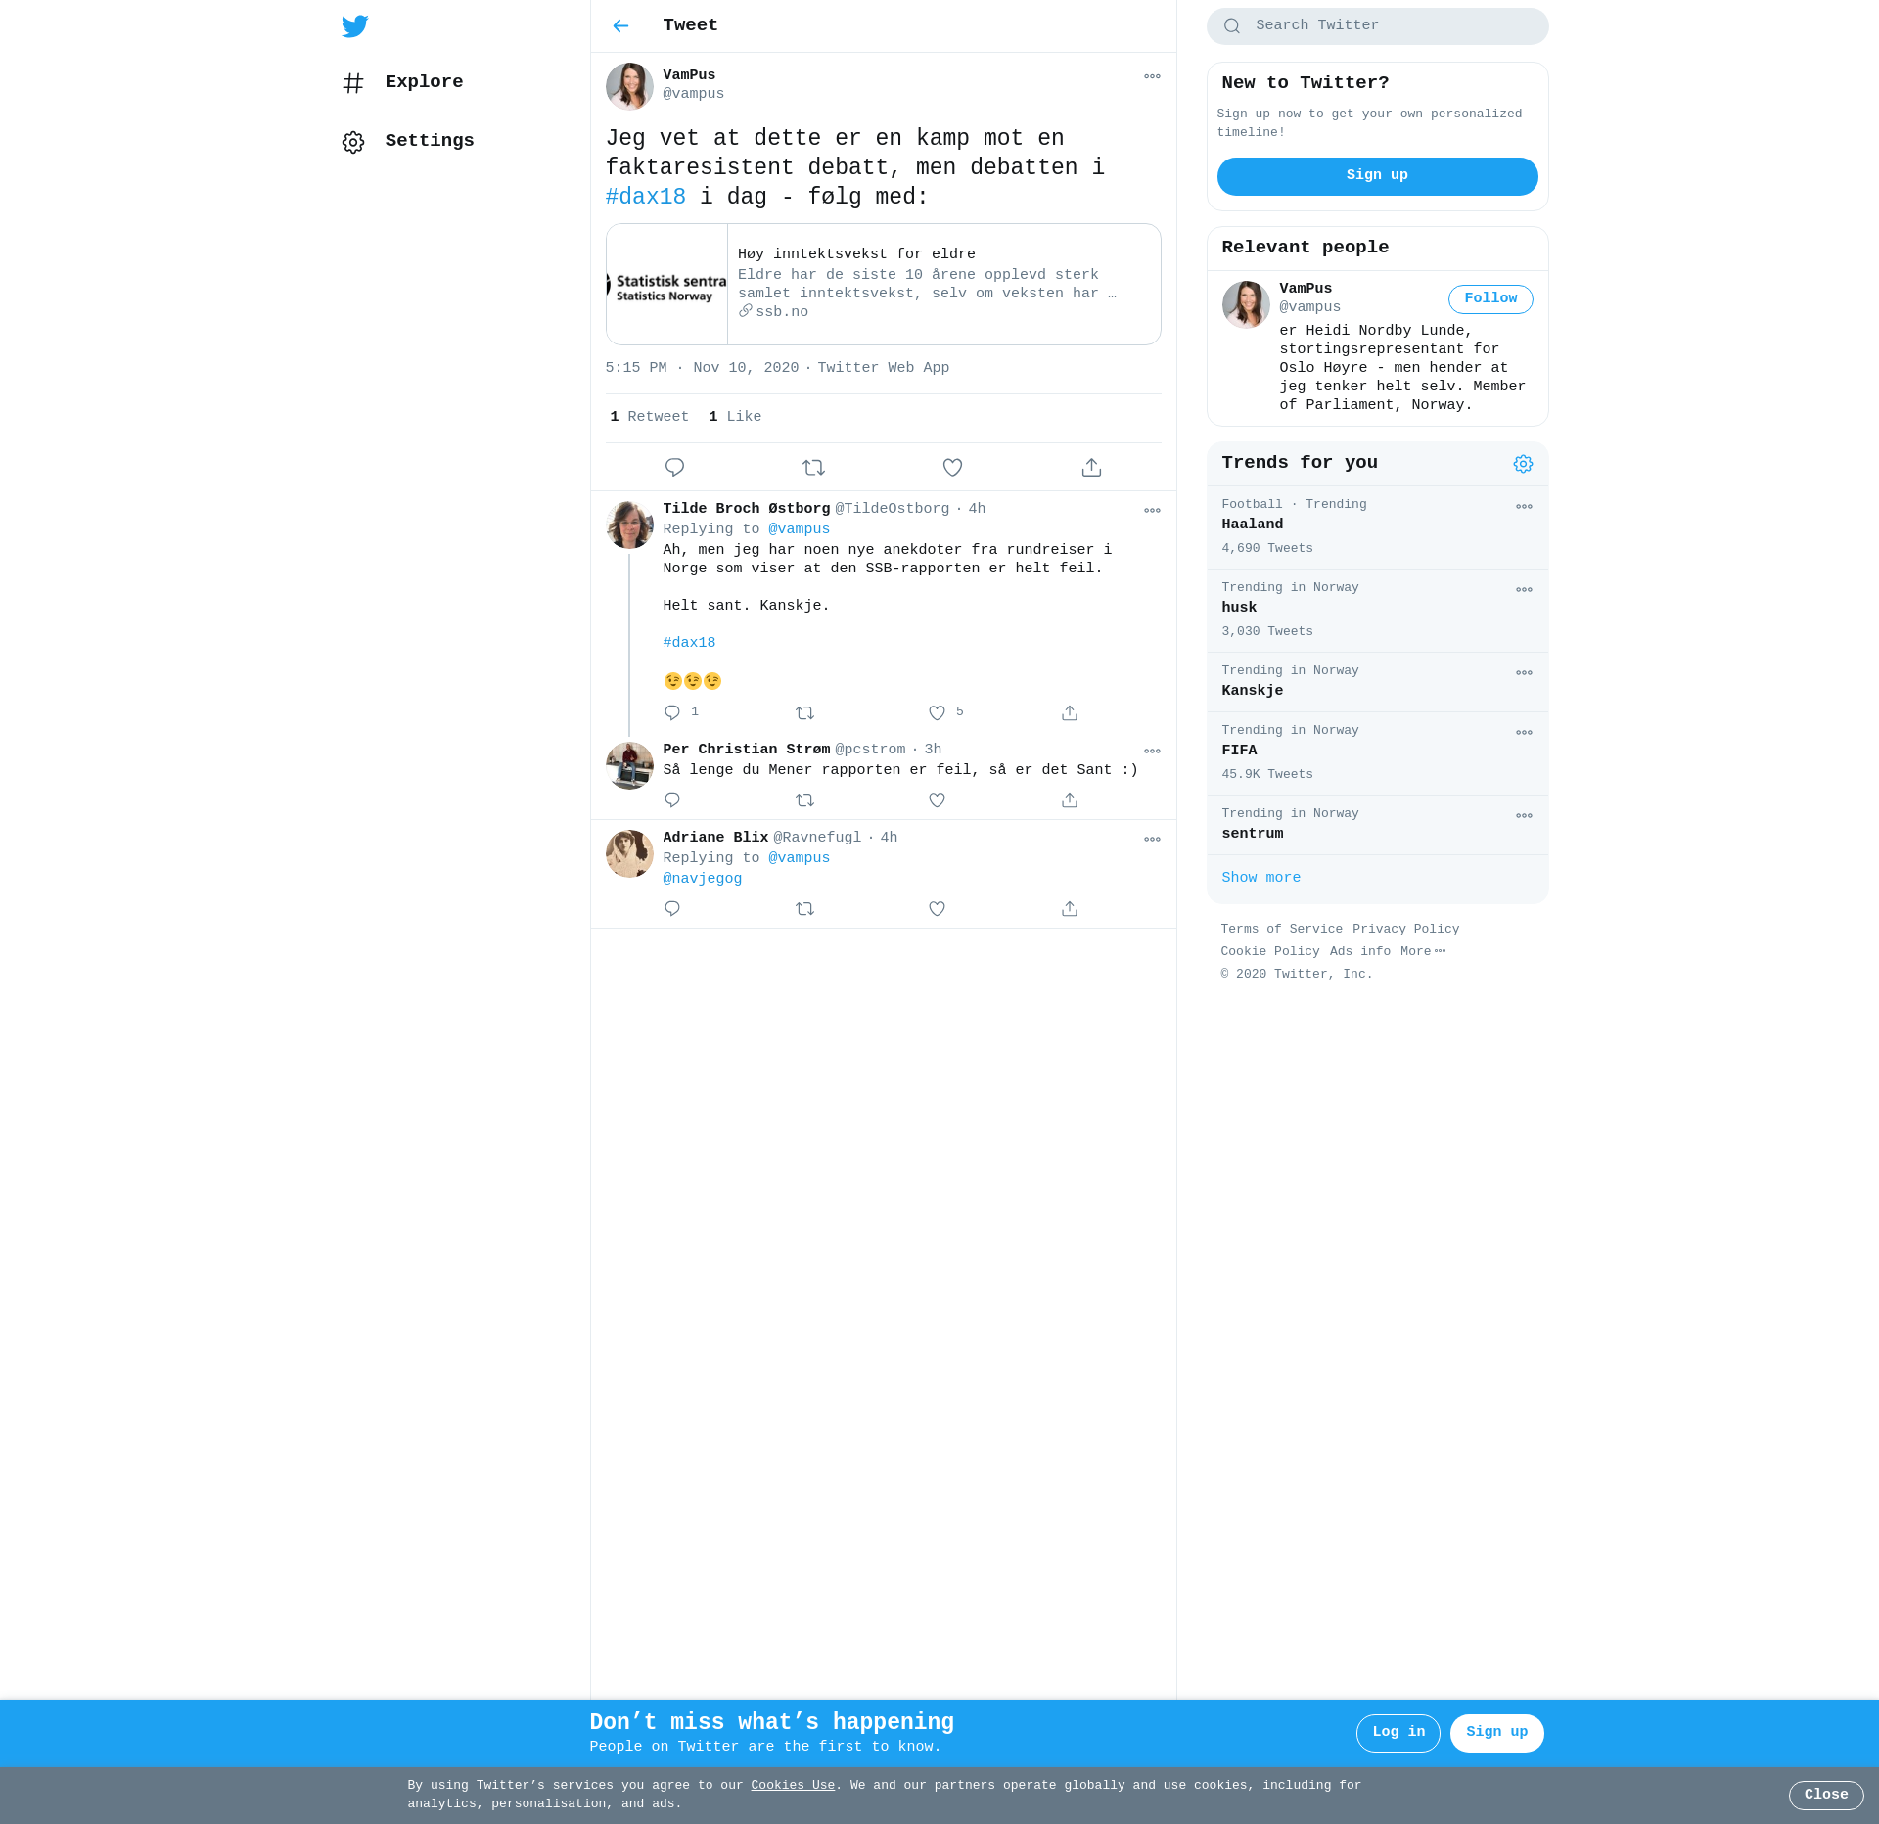Open options for husk trend
This screenshot has height=1824, width=1879.
pyautogui.click(x=1524, y=590)
